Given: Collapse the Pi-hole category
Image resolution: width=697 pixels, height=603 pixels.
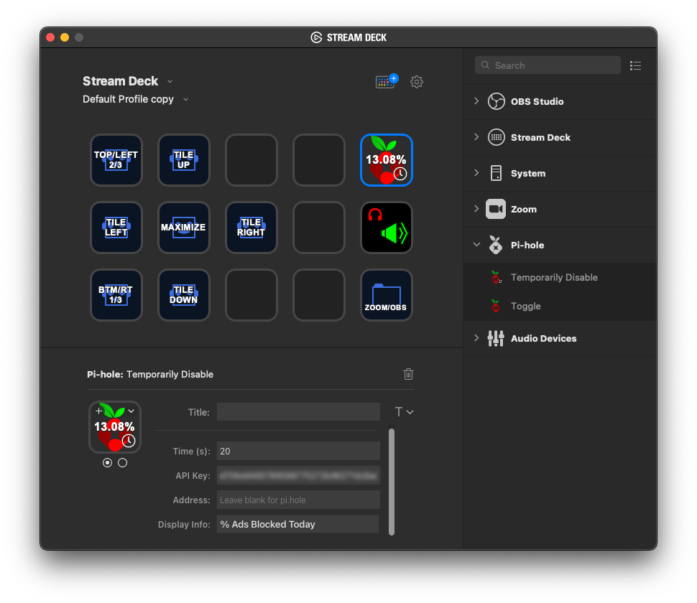Looking at the screenshot, I should coord(476,244).
